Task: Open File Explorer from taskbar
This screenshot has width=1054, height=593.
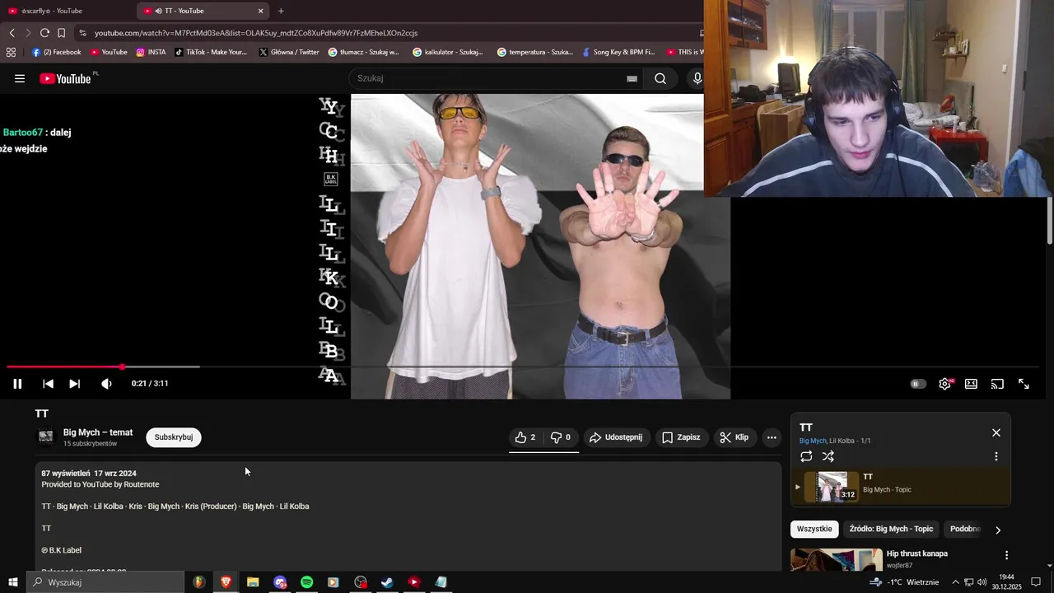Action: pyautogui.click(x=253, y=582)
